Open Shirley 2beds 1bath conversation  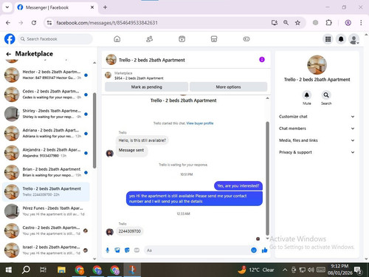point(46,114)
